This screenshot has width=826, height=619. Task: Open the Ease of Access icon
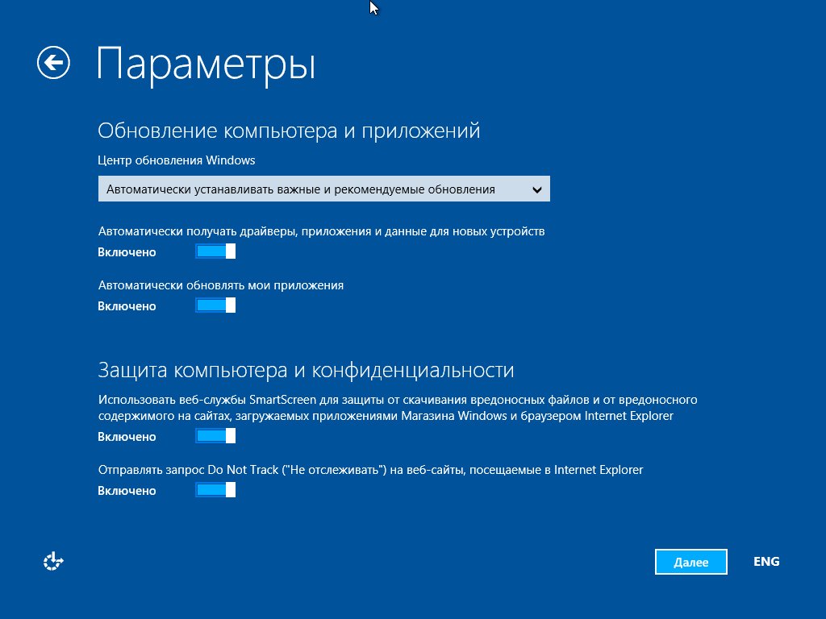[x=53, y=561]
